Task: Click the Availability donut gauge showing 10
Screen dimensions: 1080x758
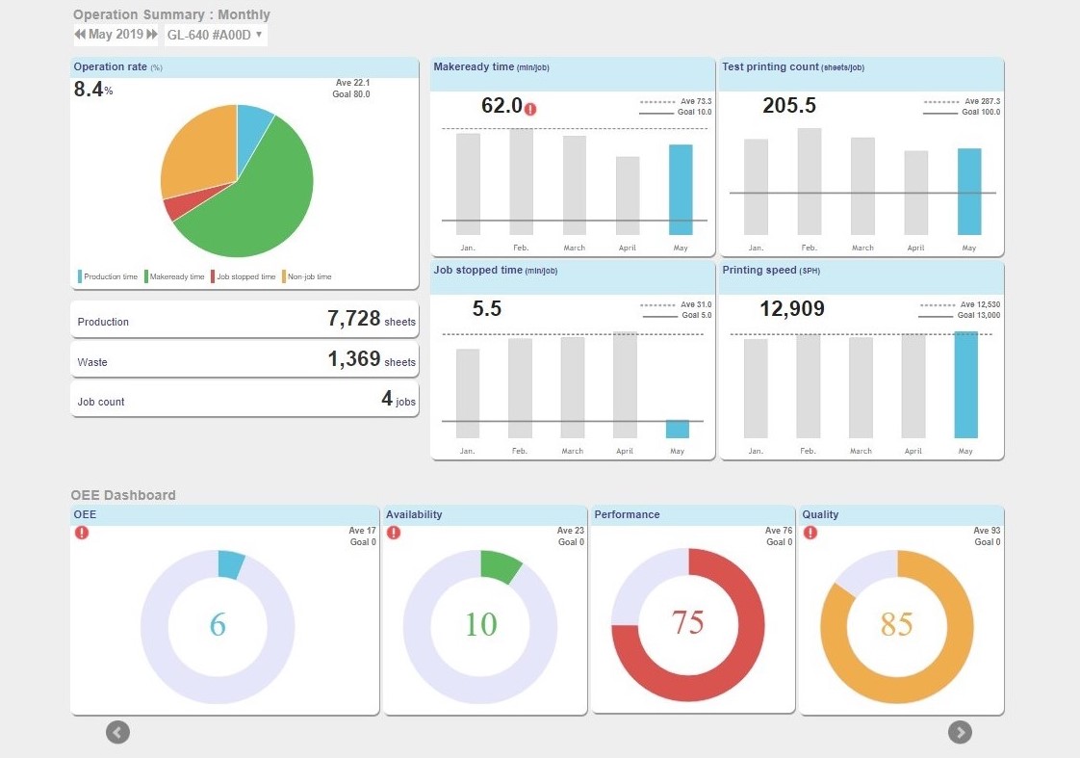Action: 480,626
